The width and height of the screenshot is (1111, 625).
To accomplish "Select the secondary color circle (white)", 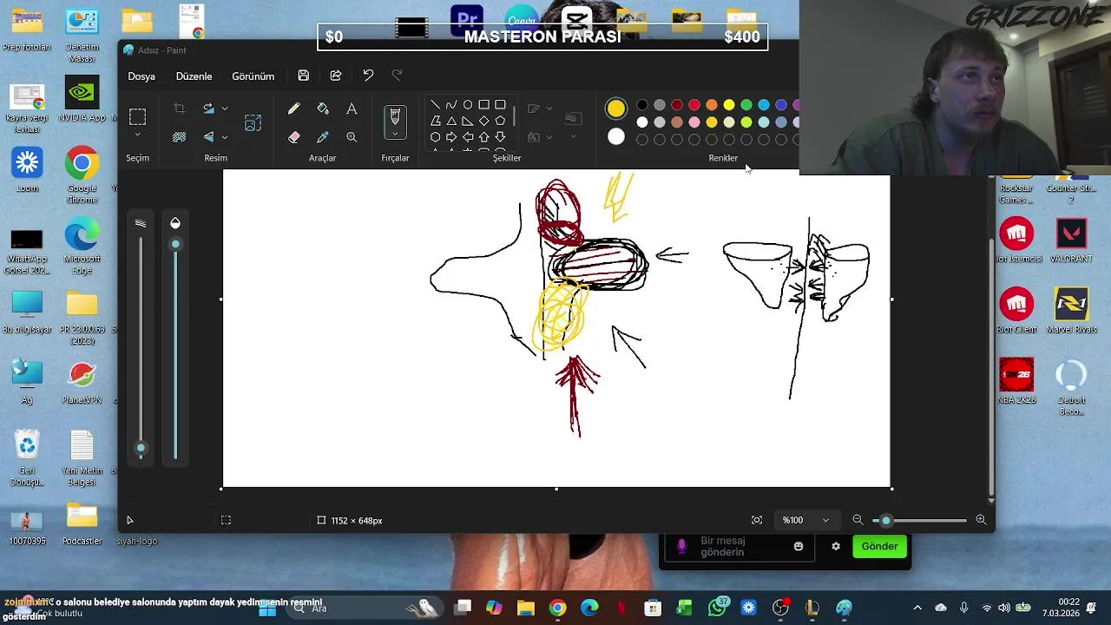I will click(616, 136).
